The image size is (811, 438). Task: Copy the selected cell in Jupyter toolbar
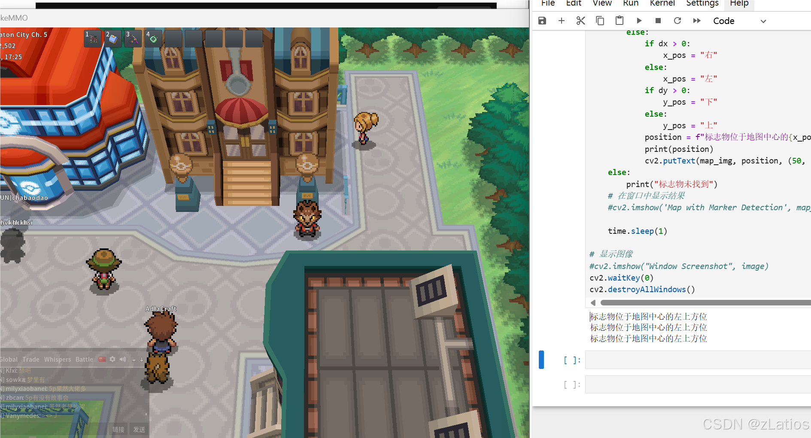point(600,21)
